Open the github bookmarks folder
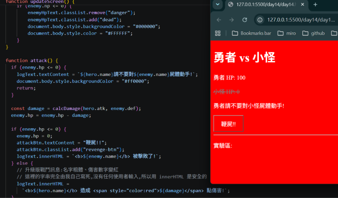The width and height of the screenshot is (338, 198). click(x=314, y=33)
